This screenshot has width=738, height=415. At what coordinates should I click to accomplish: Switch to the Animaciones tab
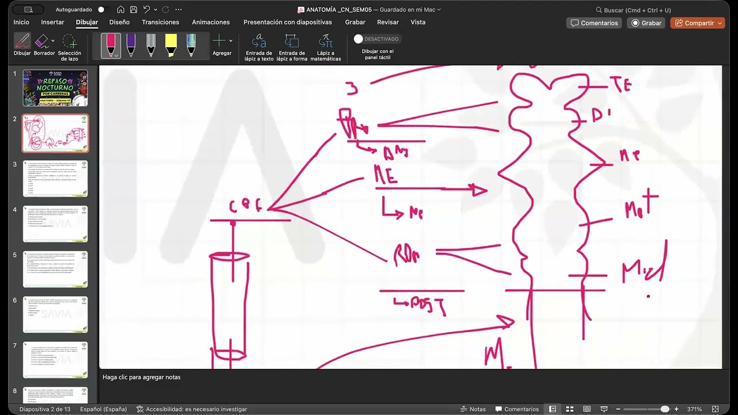pos(211,22)
